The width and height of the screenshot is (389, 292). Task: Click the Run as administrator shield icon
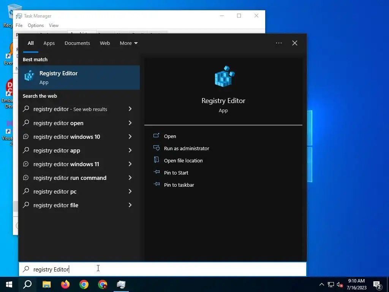(x=156, y=148)
